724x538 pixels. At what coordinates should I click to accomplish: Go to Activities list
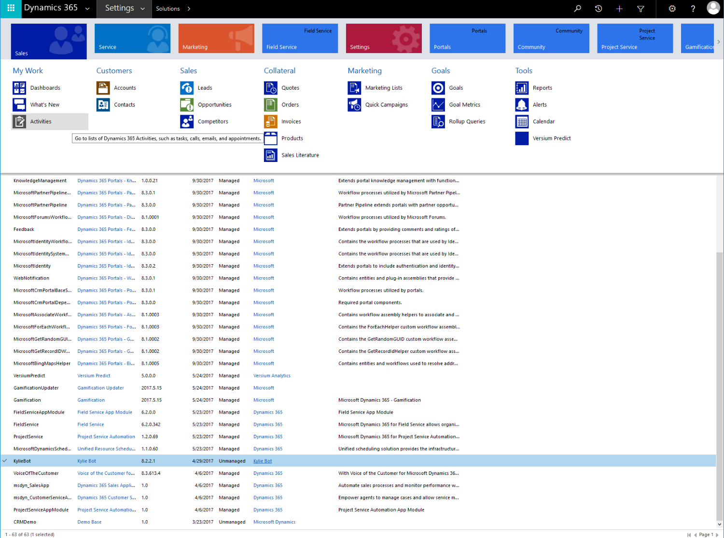[50, 121]
